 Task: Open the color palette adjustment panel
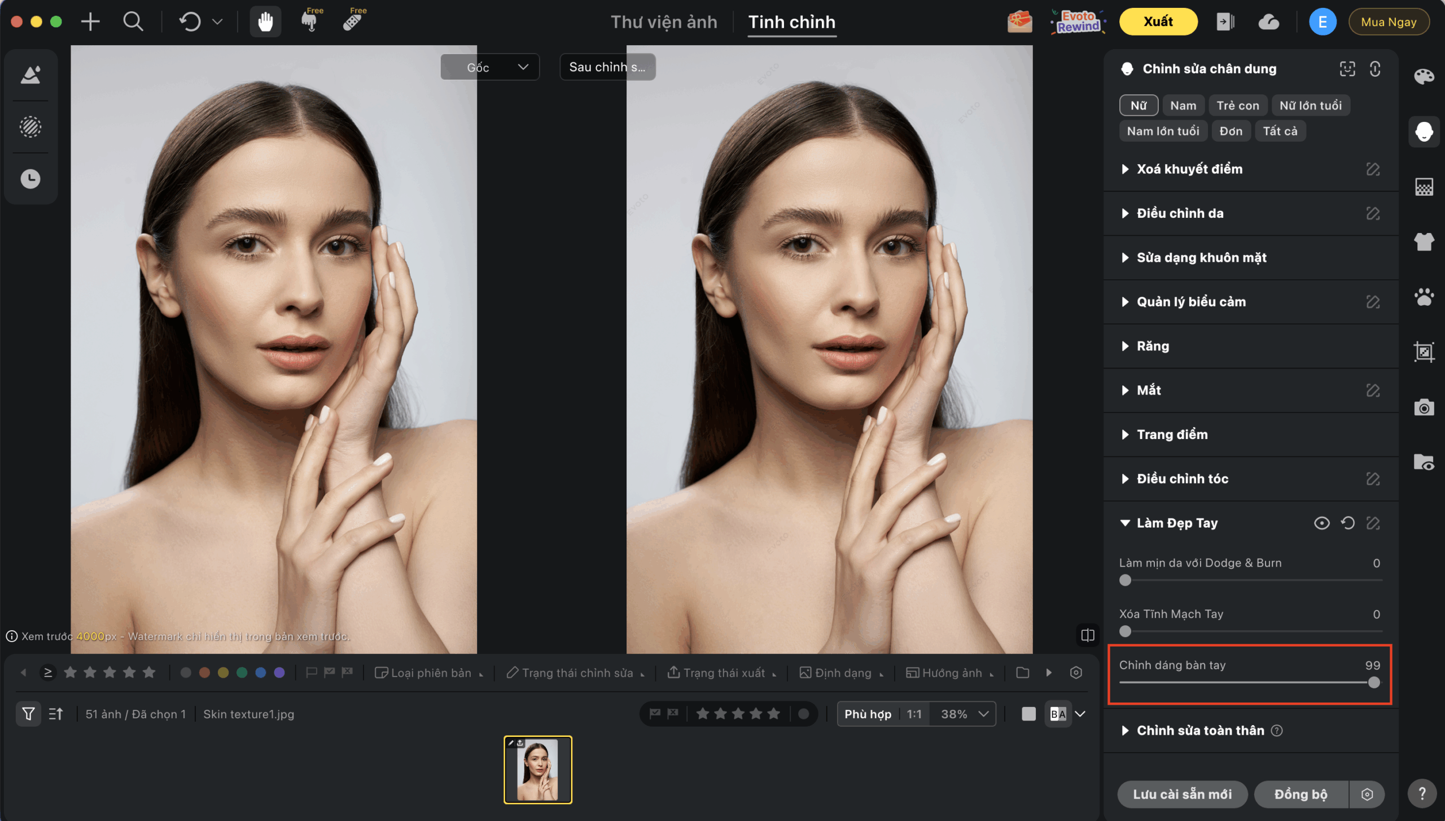tap(1423, 76)
